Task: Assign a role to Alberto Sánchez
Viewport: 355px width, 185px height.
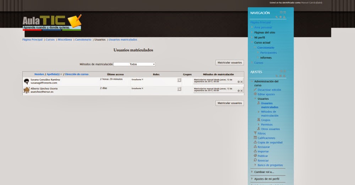Action: point(179,89)
